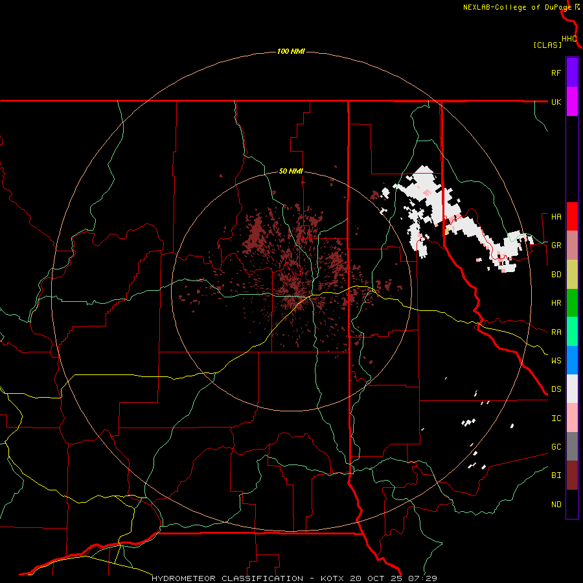
Task: Click the ND black legend swatch
Action: tap(572, 504)
